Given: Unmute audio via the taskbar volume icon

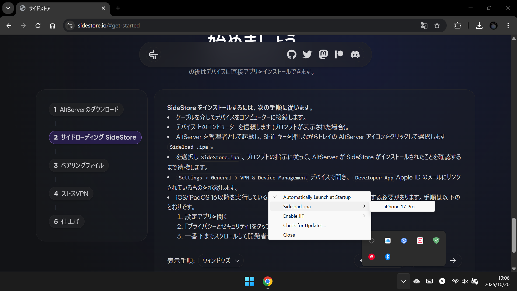Looking at the screenshot, I should click(x=465, y=281).
